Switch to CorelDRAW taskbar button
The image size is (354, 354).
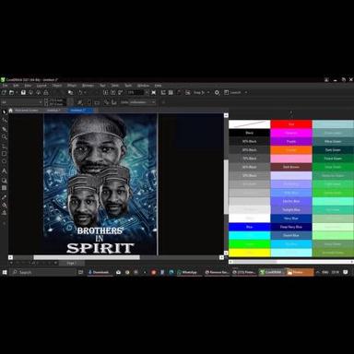[x=271, y=272]
